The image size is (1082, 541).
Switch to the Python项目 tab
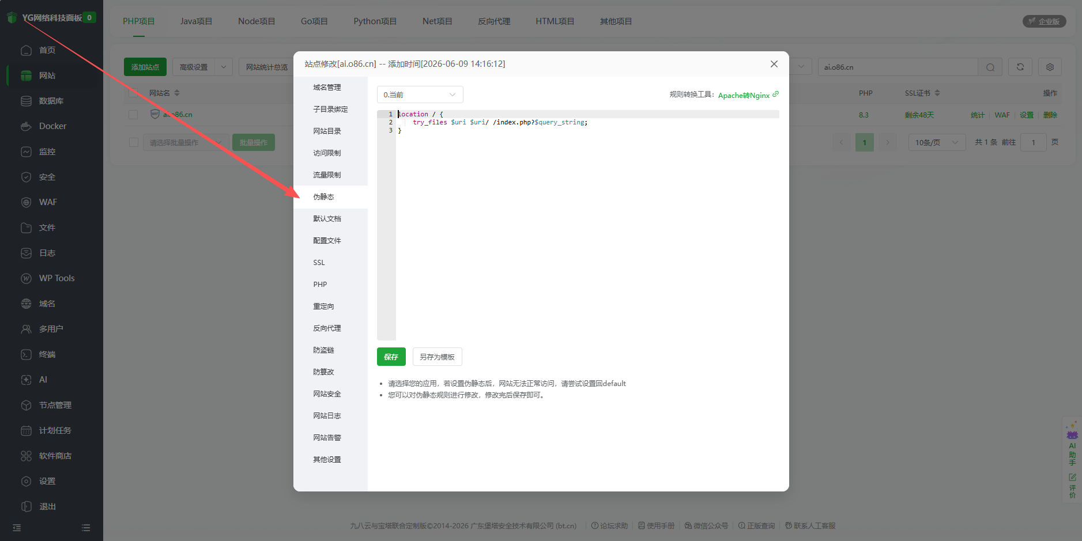point(375,21)
